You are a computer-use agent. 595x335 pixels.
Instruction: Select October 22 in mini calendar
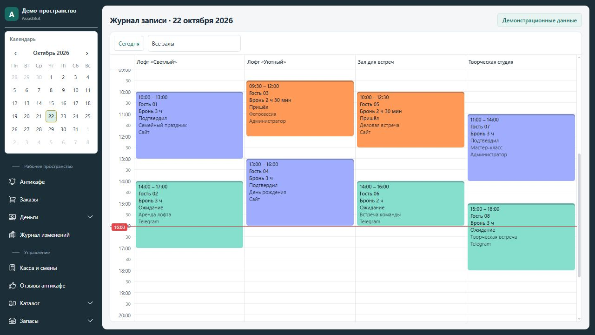(51, 116)
